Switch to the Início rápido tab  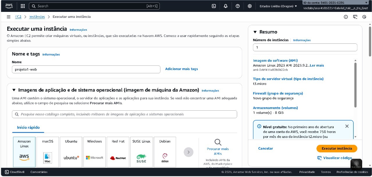[28, 127]
